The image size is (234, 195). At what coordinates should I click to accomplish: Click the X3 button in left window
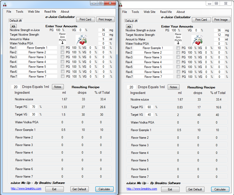point(13,26)
